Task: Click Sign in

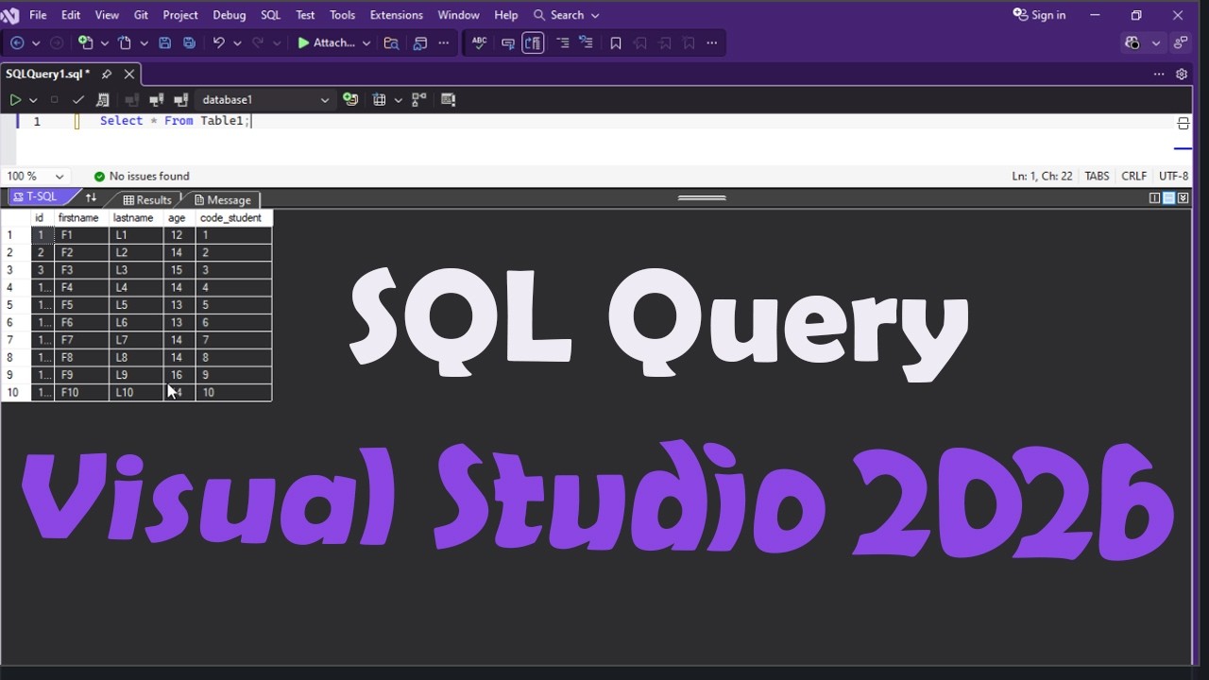Action: (x=1039, y=15)
